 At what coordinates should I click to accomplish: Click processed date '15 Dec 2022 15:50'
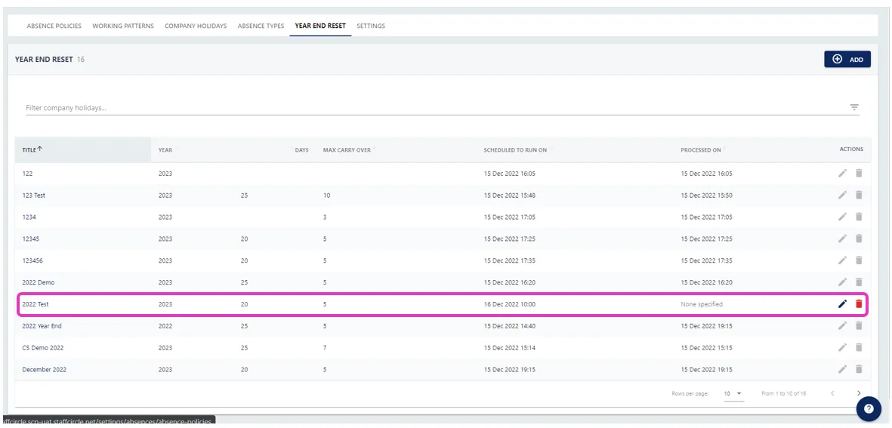(x=706, y=196)
